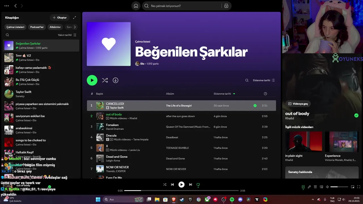Viewport: 363px width, 204px height.
Task: Sort by the Eklenme tarihi column header
Action: coord(224,94)
